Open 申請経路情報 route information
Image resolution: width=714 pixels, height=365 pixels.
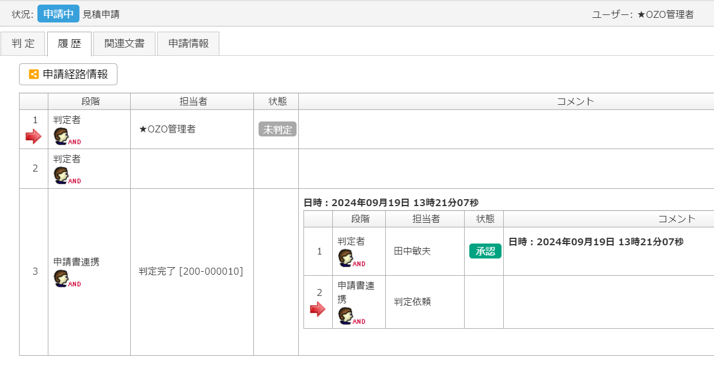point(68,74)
